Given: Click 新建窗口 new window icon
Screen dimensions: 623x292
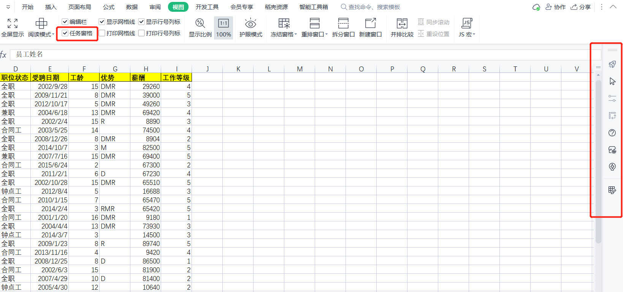Looking at the screenshot, I should tap(370, 24).
